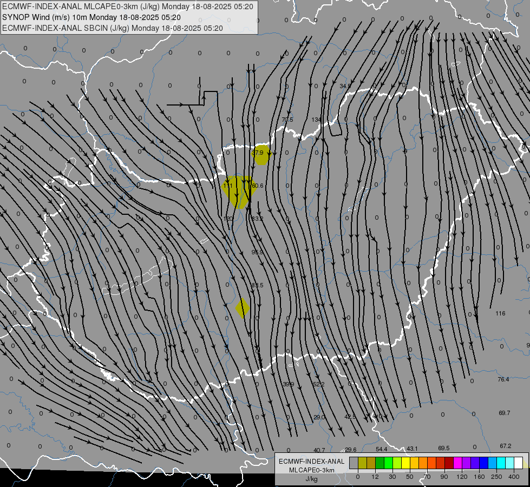Click the map value '116'
The height and width of the screenshot is (487, 530).
coord(500,313)
